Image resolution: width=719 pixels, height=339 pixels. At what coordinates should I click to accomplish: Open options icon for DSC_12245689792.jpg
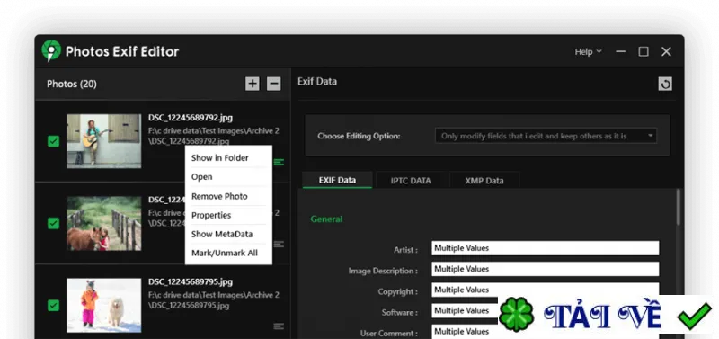[x=279, y=162]
